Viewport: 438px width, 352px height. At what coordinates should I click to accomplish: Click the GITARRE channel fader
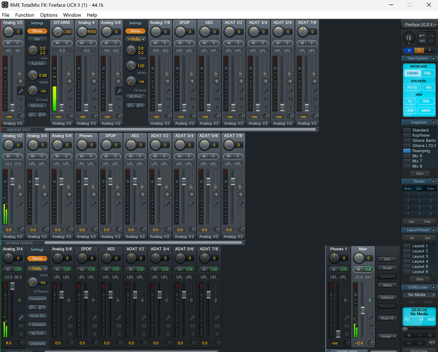point(62,107)
